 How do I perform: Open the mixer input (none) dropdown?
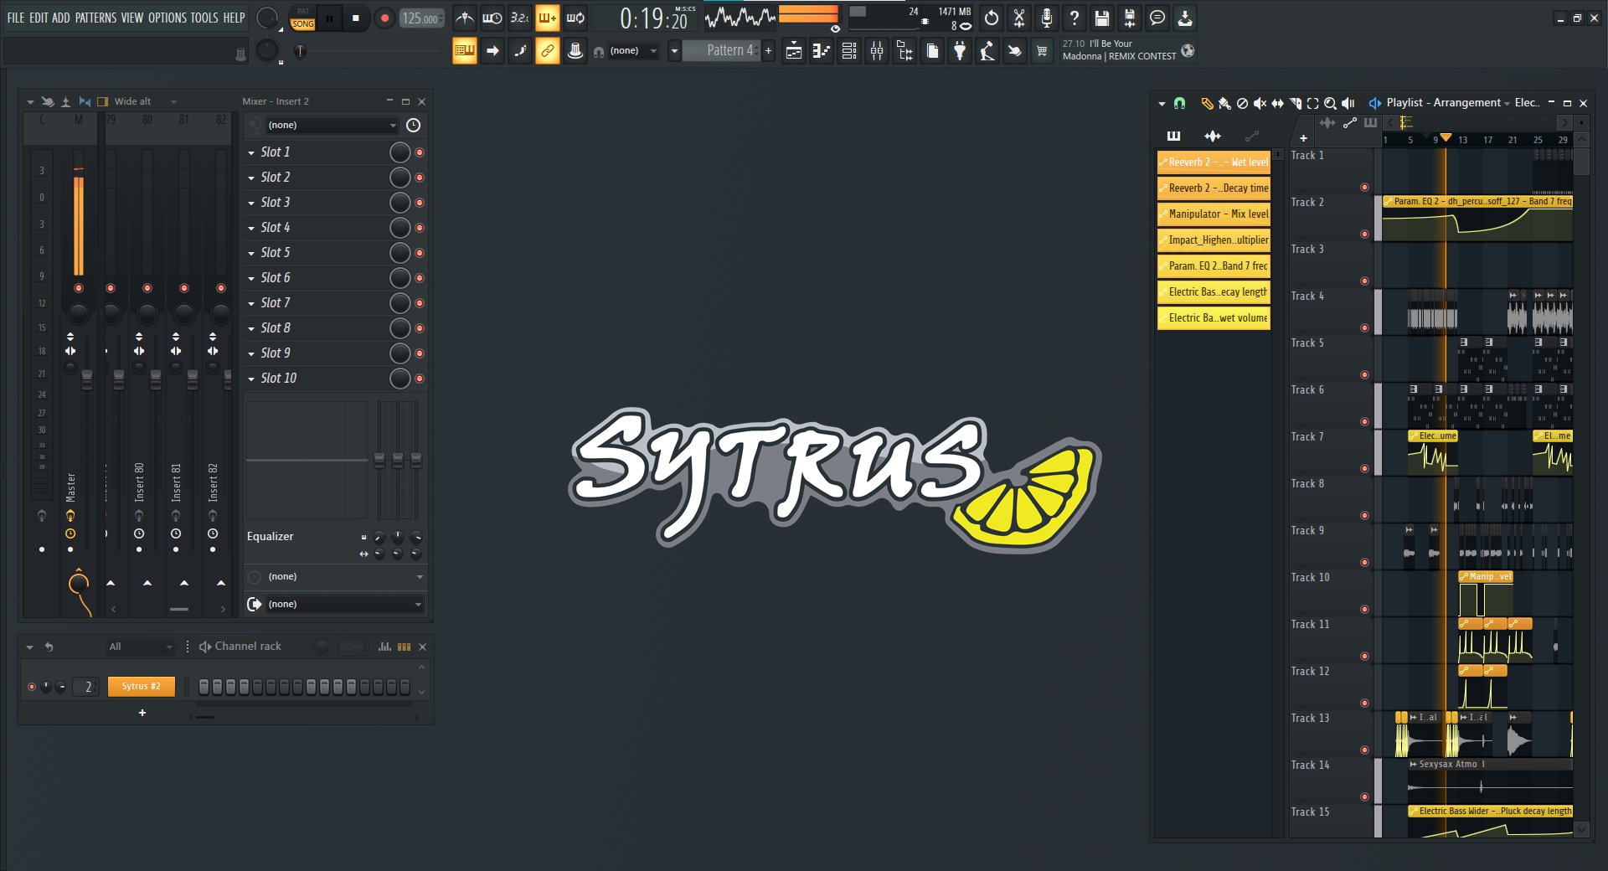(x=332, y=125)
